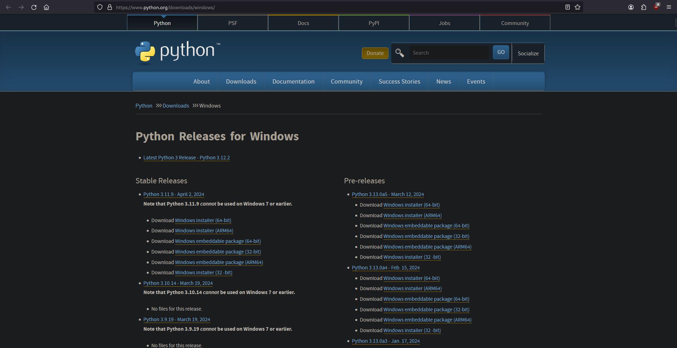
Task: Click the browser forward arrow
Action: 21,7
